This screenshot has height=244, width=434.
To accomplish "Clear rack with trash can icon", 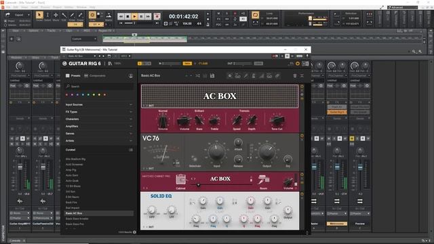I will (x=295, y=75).
